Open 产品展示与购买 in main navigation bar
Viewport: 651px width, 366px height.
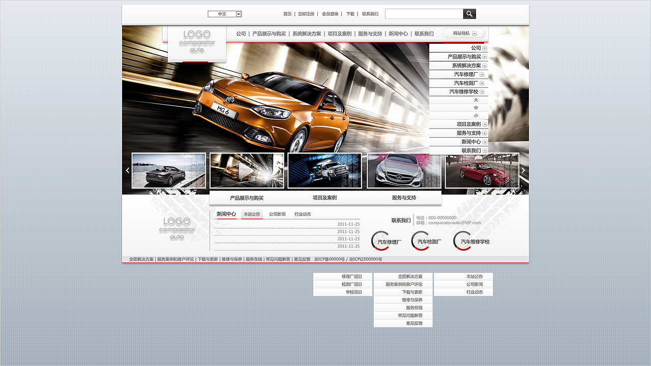(269, 34)
